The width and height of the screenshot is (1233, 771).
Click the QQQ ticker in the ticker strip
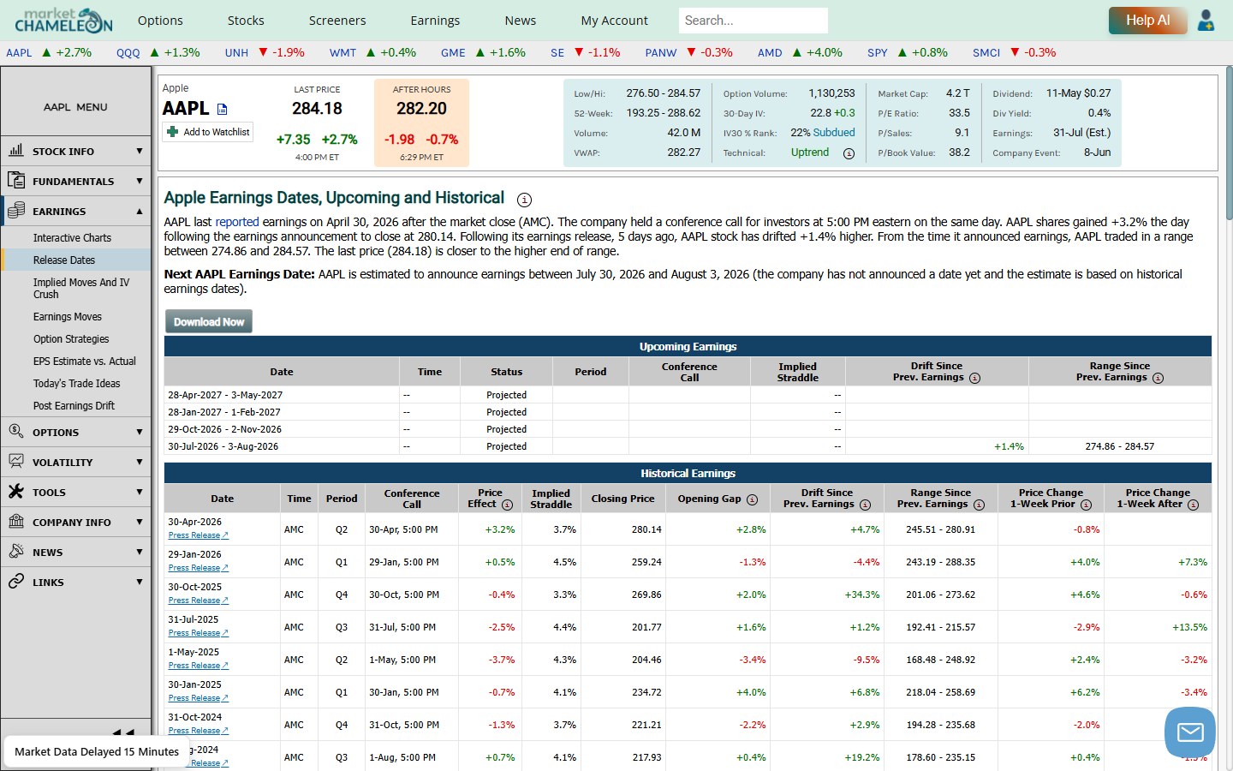128,53
